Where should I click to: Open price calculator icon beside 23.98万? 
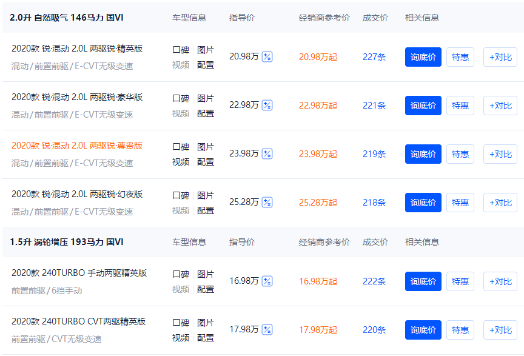[267, 154]
